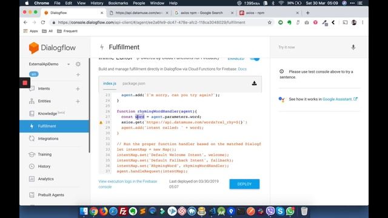Open the History section
Viewport: 388px width, 218px height.
coord(44,167)
